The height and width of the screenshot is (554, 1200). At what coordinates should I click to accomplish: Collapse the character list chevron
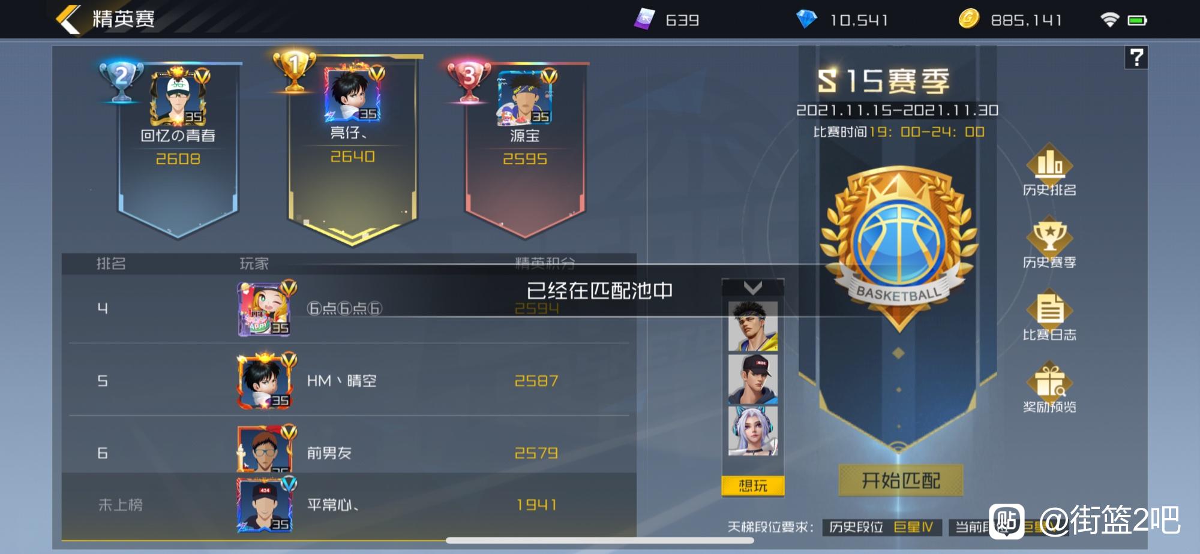(x=752, y=287)
